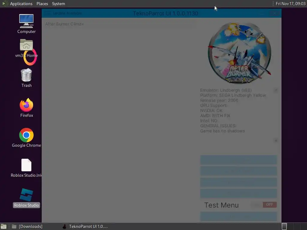The height and width of the screenshot is (230, 307).
Task: Close the TeknoParrot UI window
Action: click(275, 13)
